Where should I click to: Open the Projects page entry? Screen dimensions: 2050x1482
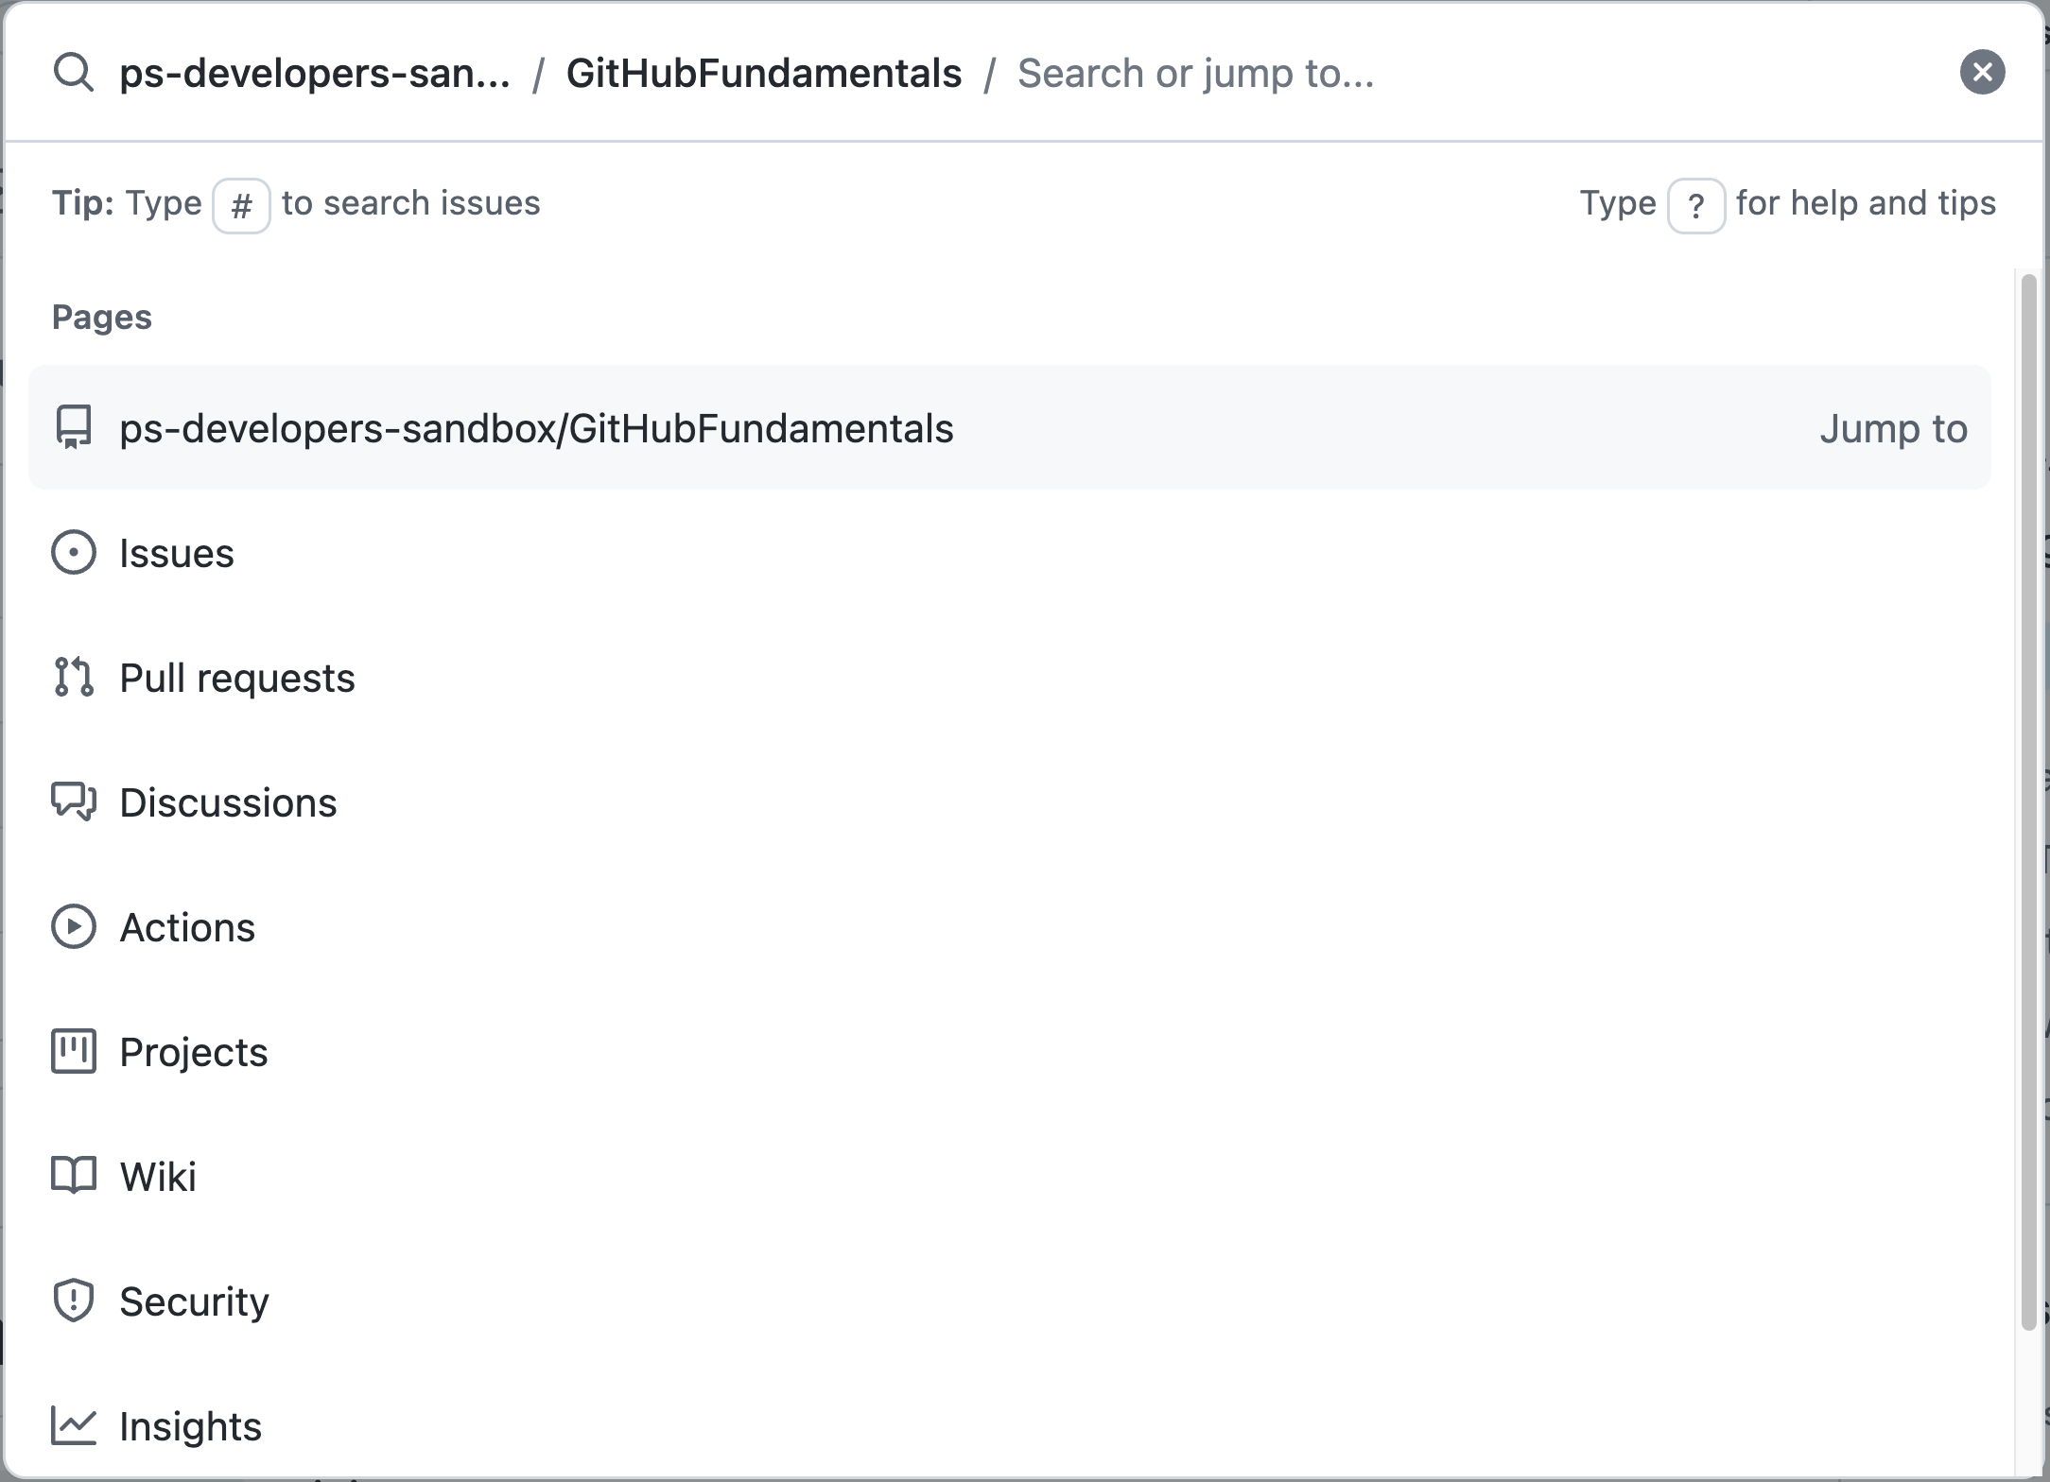coord(1010,1052)
